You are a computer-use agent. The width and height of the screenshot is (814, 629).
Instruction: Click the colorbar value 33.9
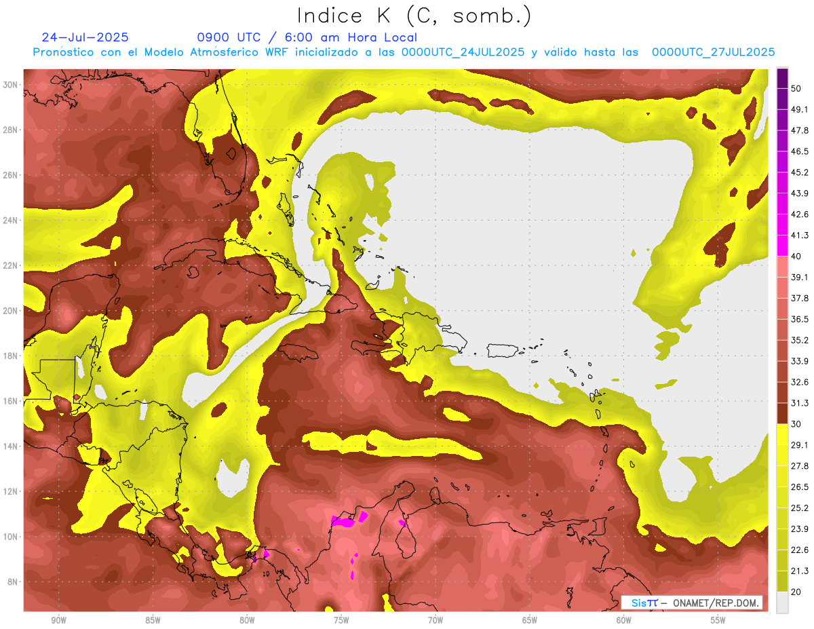(800, 361)
